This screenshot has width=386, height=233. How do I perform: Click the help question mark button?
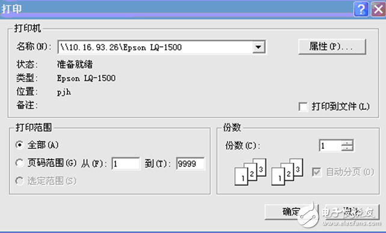click(x=361, y=10)
